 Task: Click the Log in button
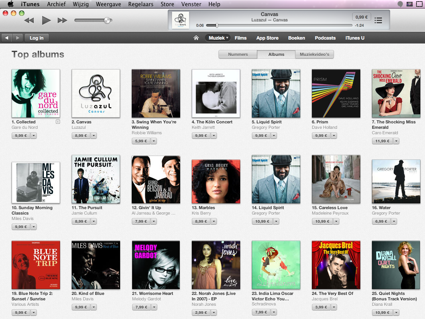coord(36,38)
